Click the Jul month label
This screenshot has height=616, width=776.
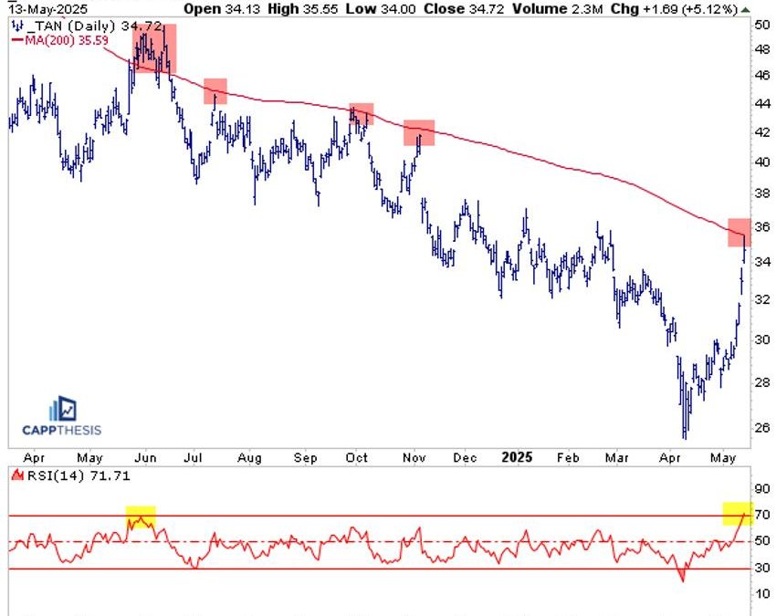click(x=193, y=458)
